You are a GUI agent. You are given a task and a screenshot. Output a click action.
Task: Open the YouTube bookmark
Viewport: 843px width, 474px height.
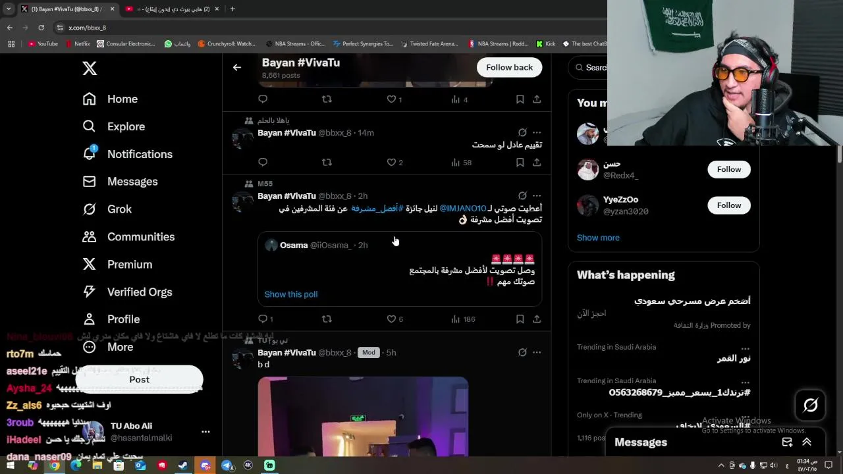(x=43, y=44)
